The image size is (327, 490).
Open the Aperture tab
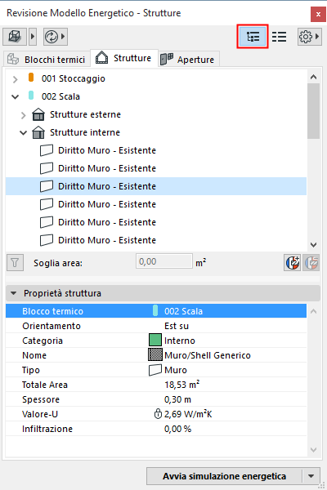coord(188,59)
